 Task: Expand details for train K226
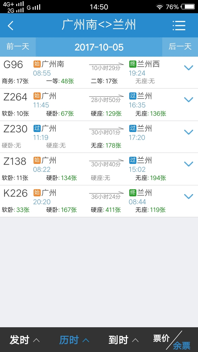pyautogui.click(x=188, y=196)
